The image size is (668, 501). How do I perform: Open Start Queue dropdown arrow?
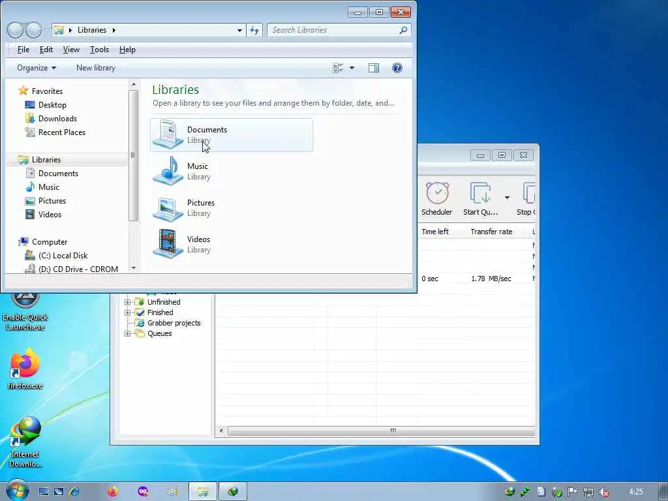click(x=507, y=198)
